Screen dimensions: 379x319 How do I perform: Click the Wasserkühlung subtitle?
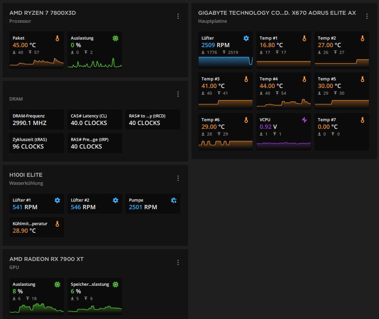26,183
